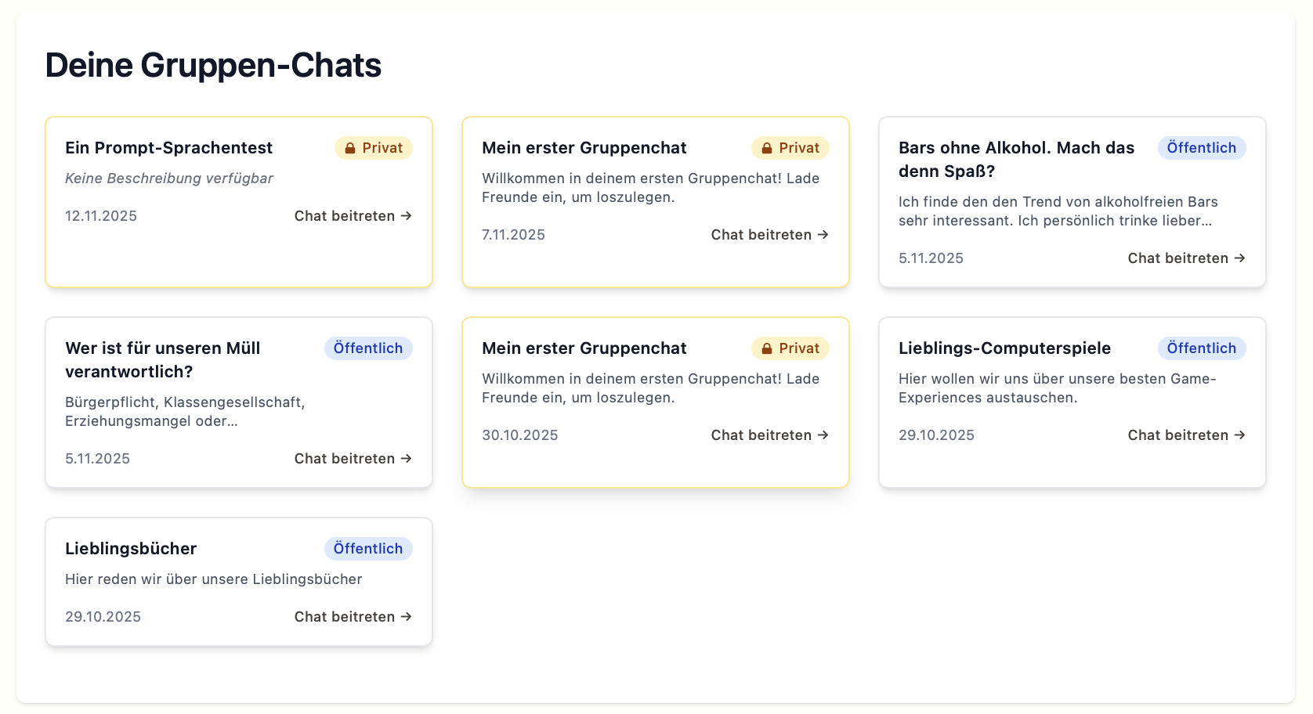Image resolution: width=1313 pixels, height=714 pixels.
Task: Click the Öffentlich badge on Lieblings-Computerspiele
Action: click(x=1202, y=348)
